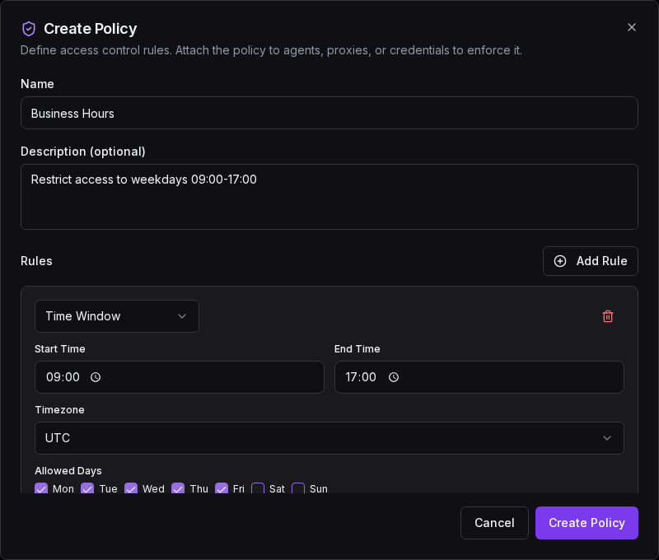This screenshot has height=560, width=659.
Task: Click the Rules section heading
Action: pyautogui.click(x=36, y=261)
